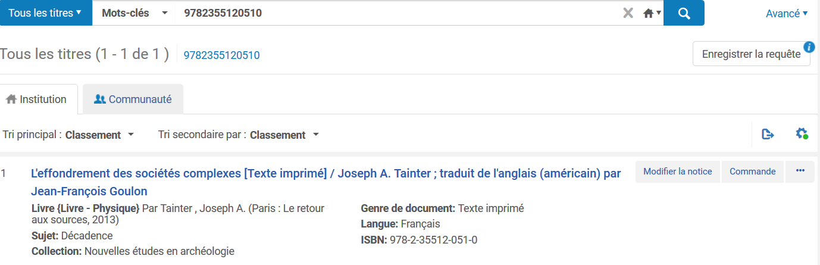Image resolution: width=820 pixels, height=265 pixels.
Task: Click the 9782355120510 query link
Action: tap(221, 55)
